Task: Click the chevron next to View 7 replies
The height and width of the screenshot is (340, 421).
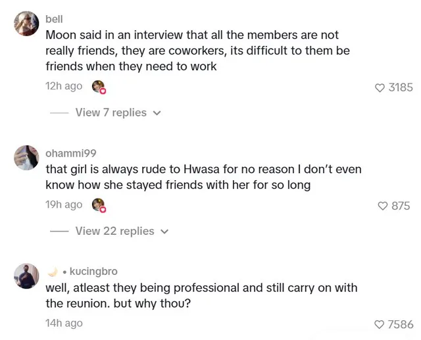Action: (157, 113)
